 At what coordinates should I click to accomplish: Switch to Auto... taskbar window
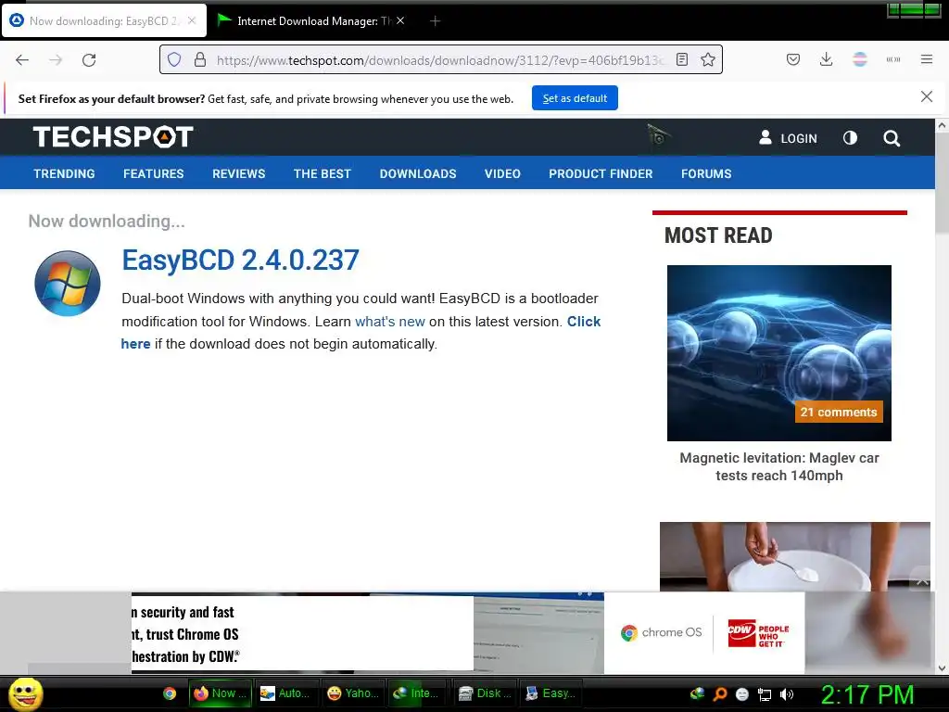point(285,693)
